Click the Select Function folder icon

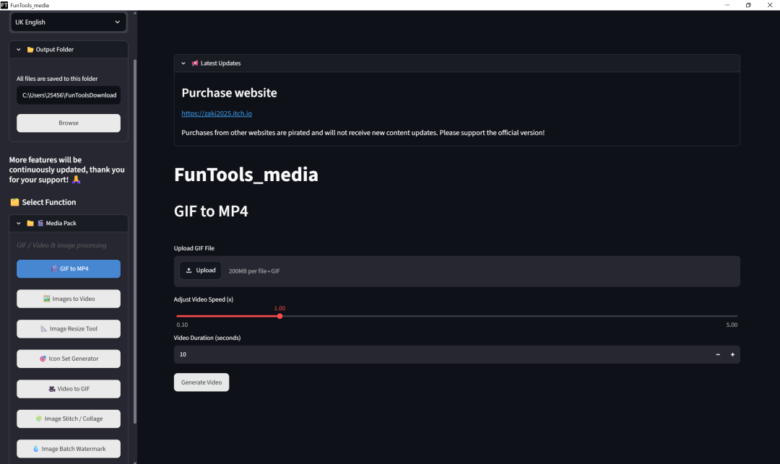click(x=14, y=202)
